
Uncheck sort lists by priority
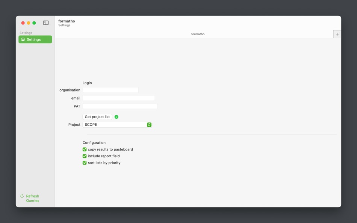tap(85, 163)
